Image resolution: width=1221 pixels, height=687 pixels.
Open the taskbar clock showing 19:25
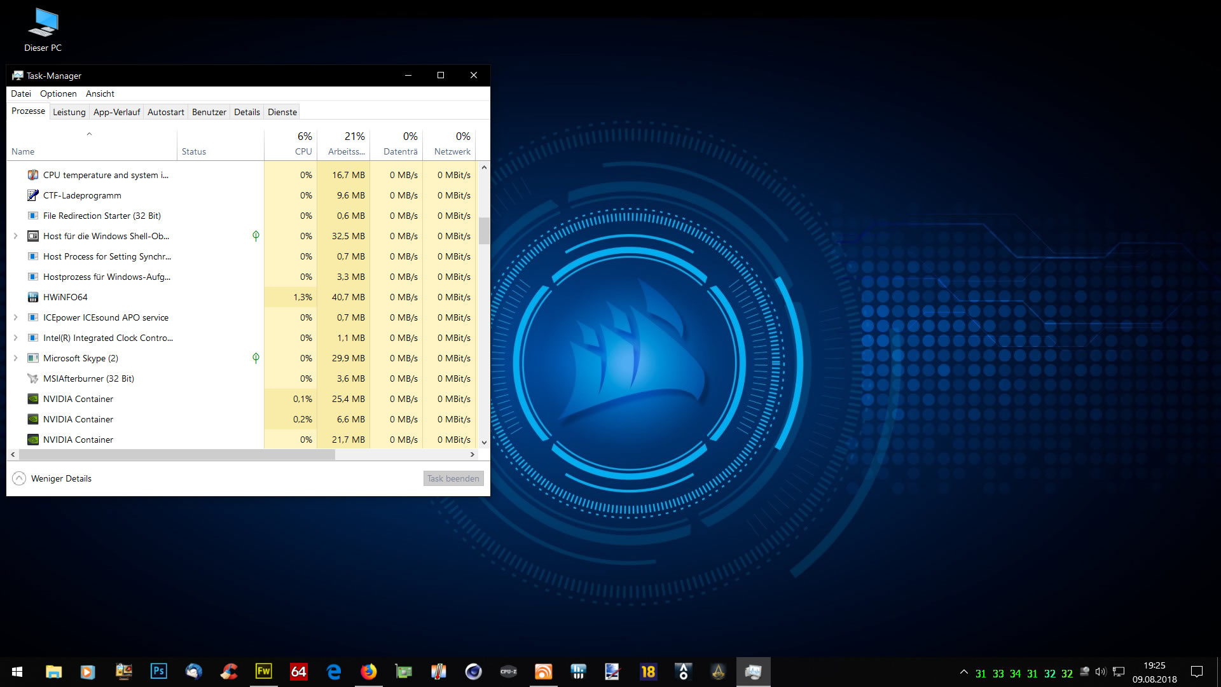pyautogui.click(x=1154, y=672)
